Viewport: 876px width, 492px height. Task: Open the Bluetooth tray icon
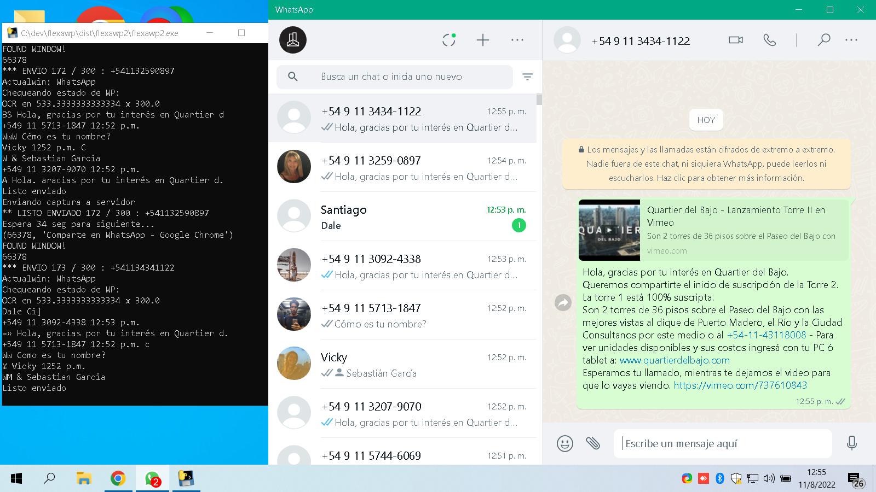tap(720, 478)
